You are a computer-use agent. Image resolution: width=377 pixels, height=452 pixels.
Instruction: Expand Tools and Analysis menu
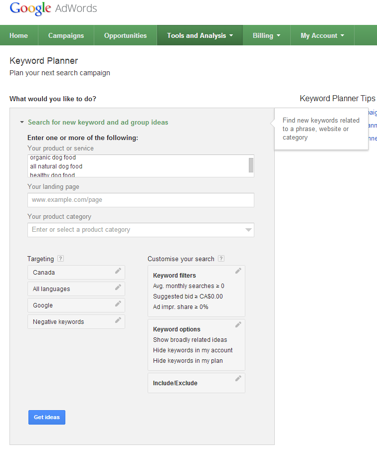[200, 35]
